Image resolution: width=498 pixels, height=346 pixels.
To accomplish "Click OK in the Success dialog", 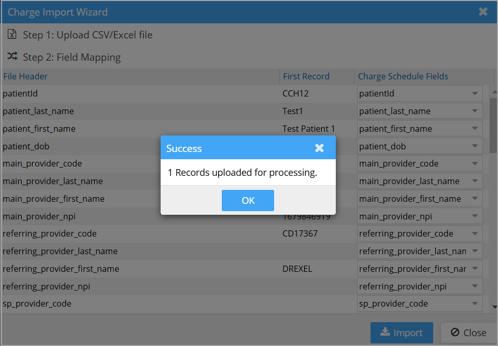I will [248, 201].
